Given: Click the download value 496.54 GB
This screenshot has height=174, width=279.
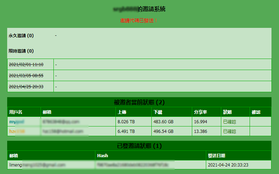Looking at the screenshot, I should click(163, 131).
